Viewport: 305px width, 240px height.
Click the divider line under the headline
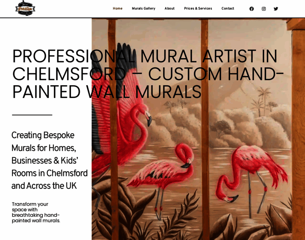(32, 115)
